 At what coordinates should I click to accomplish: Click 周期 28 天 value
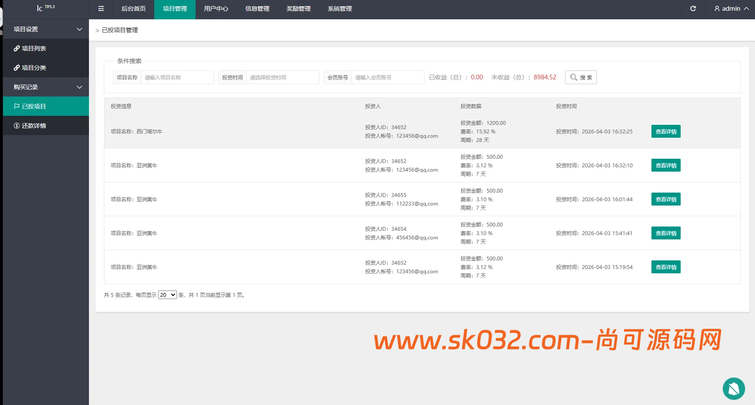[483, 140]
